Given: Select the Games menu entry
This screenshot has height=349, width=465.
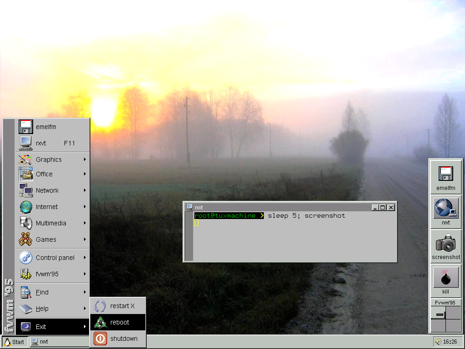Looking at the screenshot, I should 52,239.
